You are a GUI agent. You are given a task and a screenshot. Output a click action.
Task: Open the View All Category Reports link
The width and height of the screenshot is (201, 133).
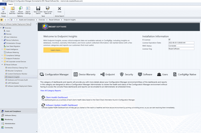point(51,91)
